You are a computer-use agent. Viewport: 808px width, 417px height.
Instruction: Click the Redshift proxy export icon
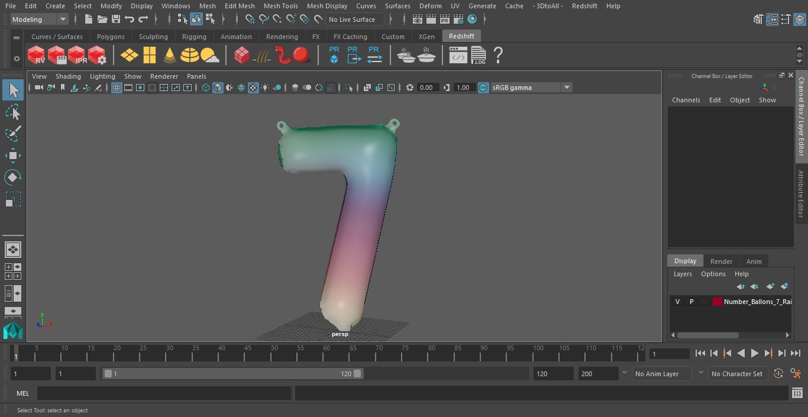click(354, 55)
